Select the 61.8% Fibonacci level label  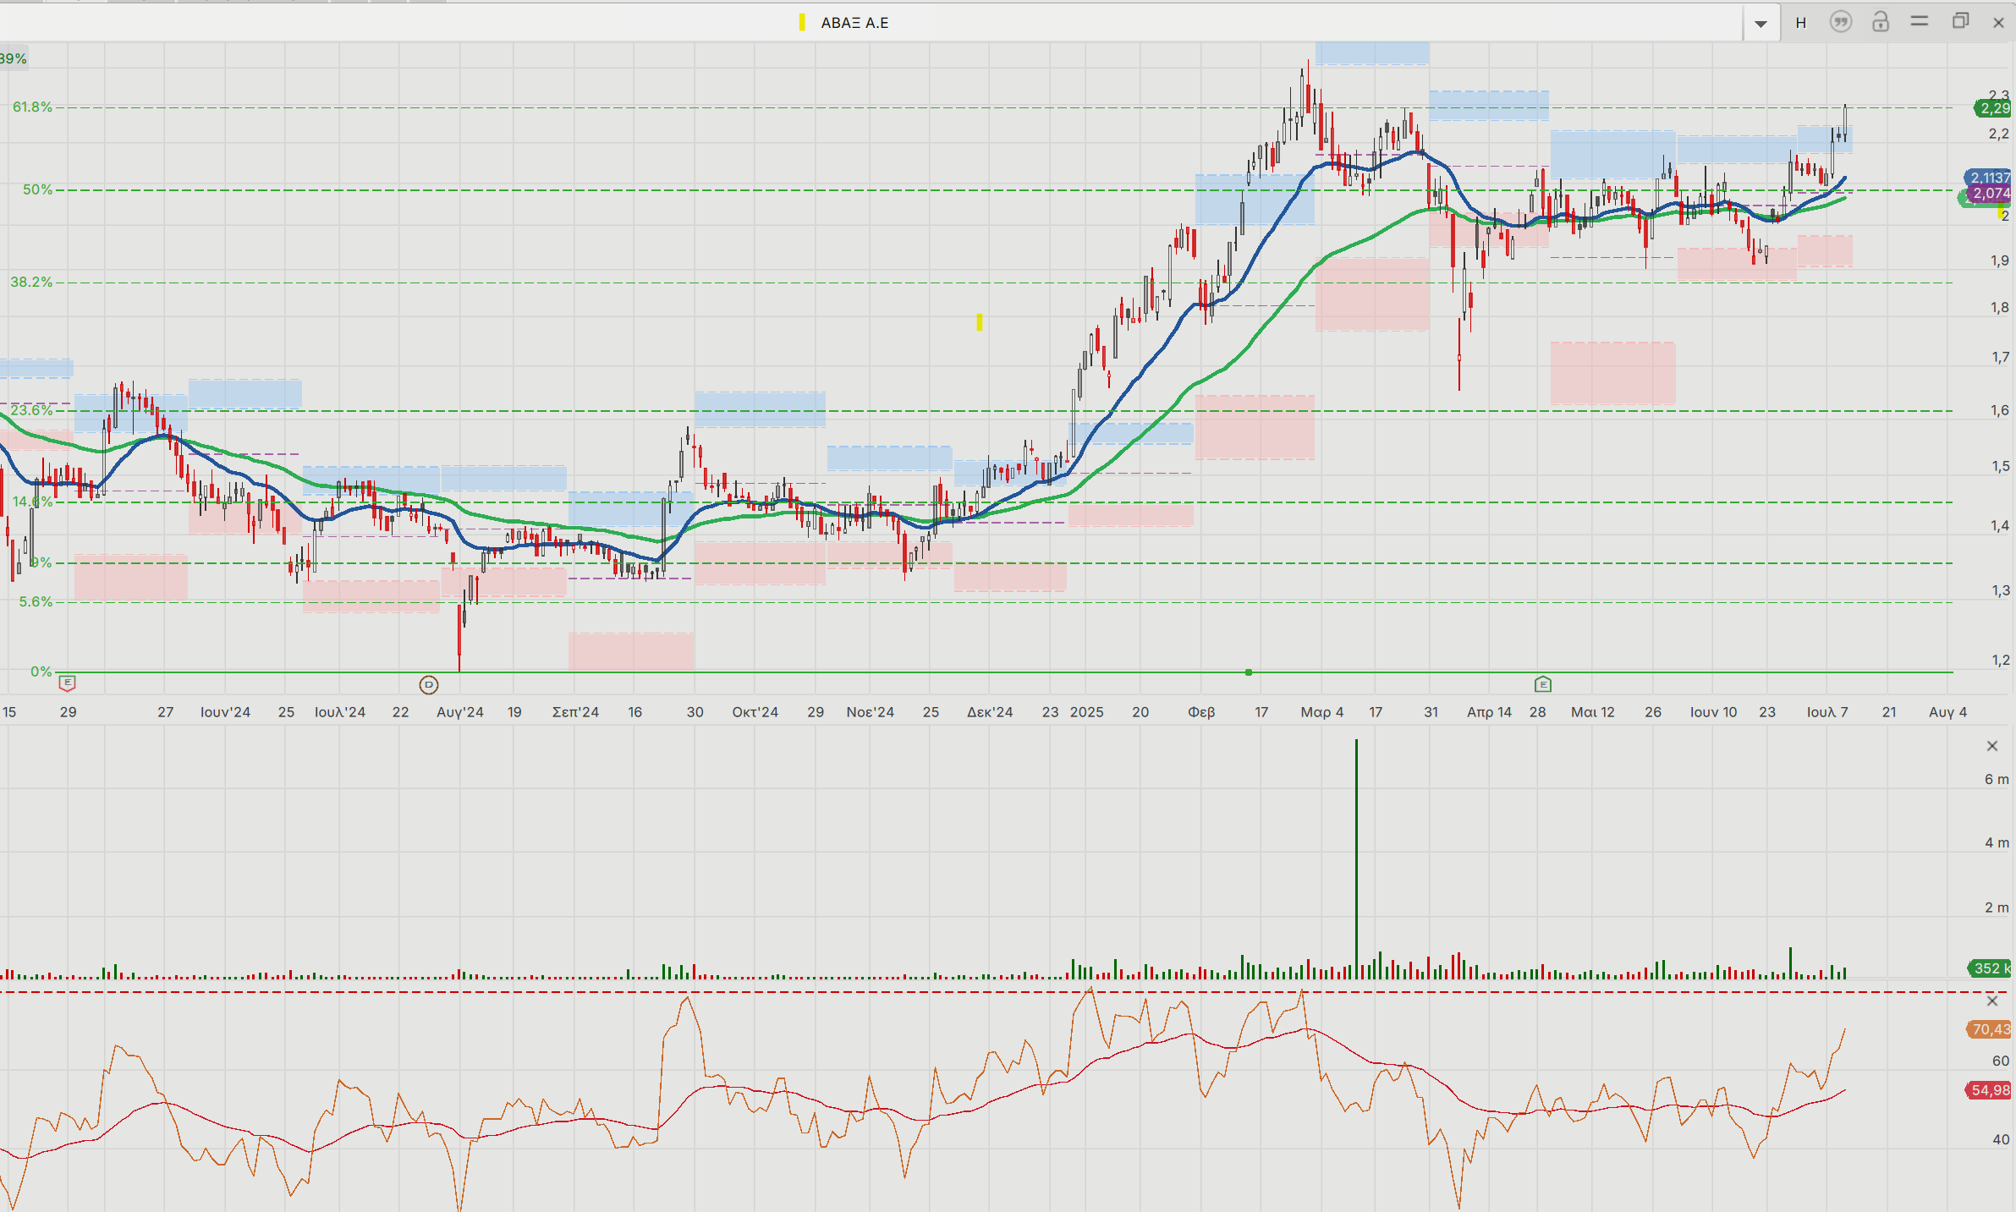(32, 107)
